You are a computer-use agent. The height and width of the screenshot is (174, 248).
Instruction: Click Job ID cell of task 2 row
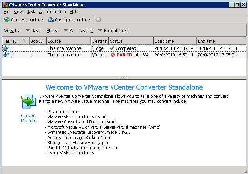point(38,48)
